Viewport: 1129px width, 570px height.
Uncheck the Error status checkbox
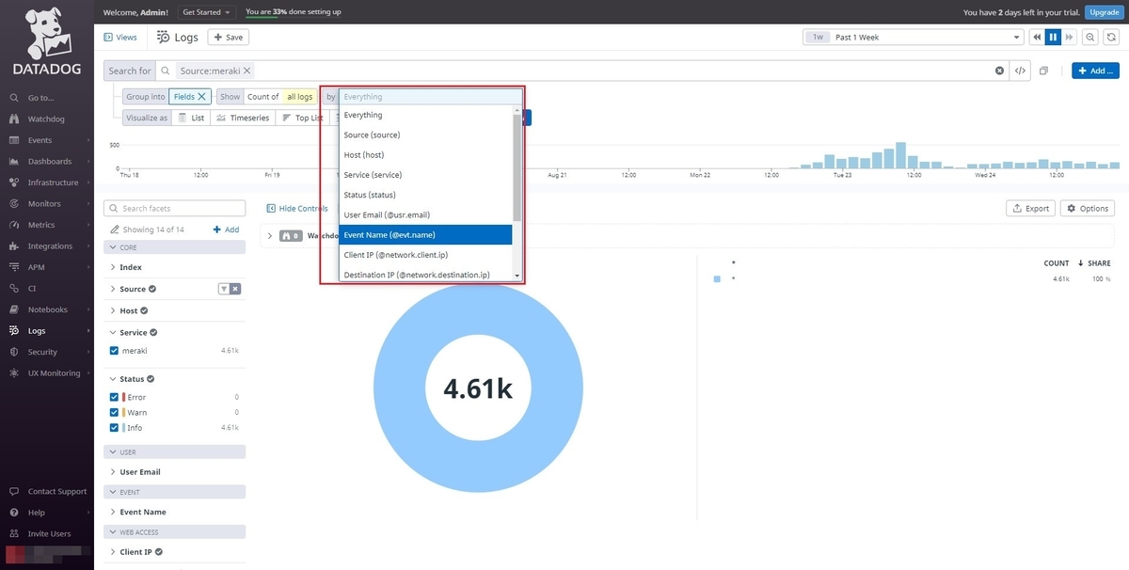click(x=115, y=397)
